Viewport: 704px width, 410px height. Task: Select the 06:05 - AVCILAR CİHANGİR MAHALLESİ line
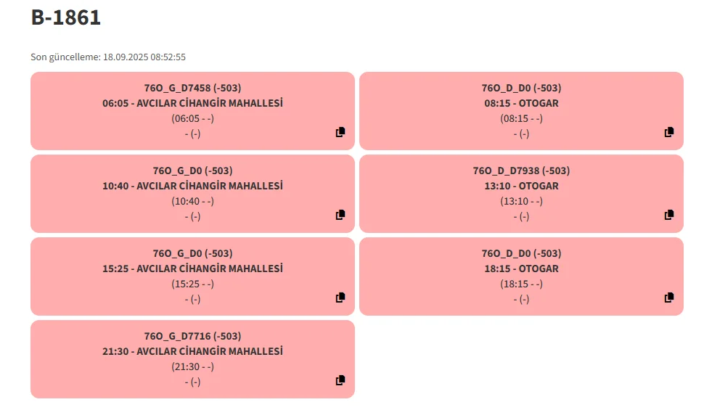pyautogui.click(x=192, y=103)
